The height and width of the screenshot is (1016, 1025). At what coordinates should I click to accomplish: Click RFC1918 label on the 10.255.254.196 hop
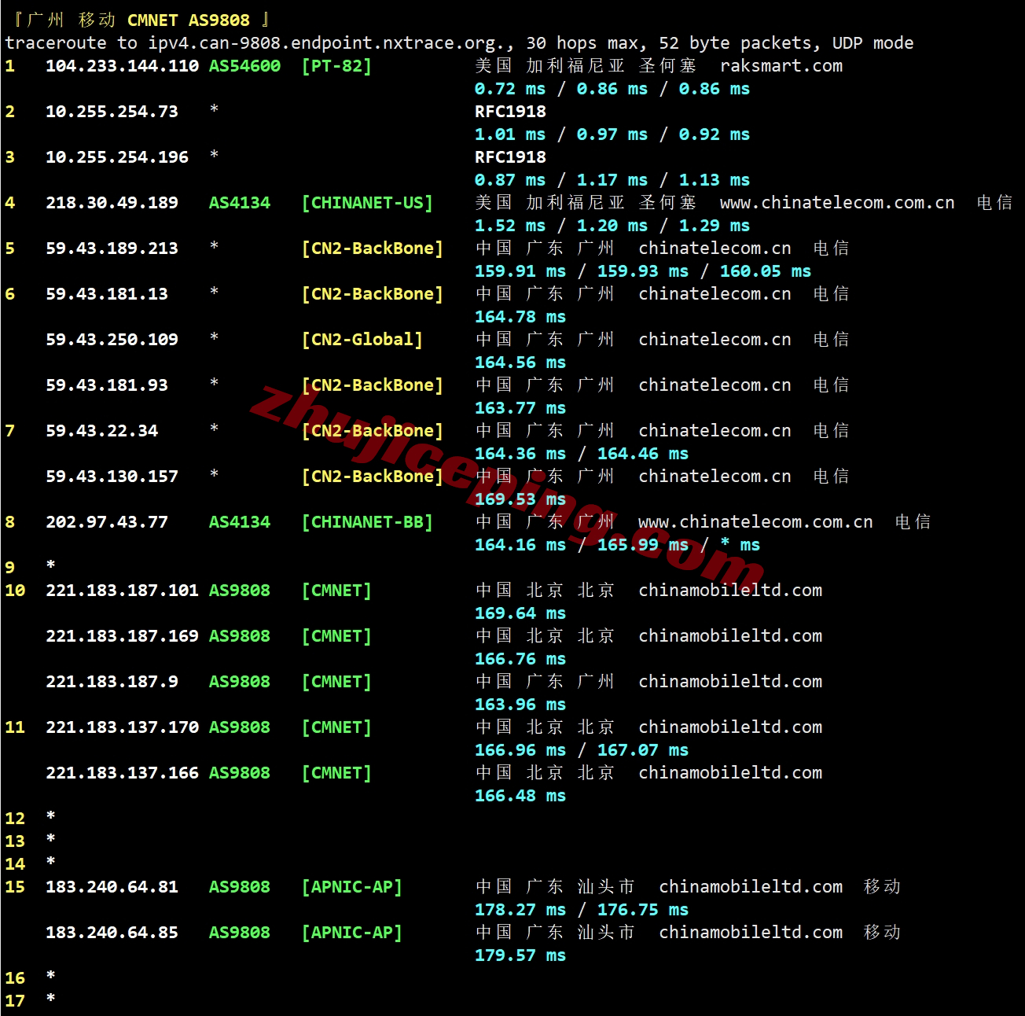510,157
